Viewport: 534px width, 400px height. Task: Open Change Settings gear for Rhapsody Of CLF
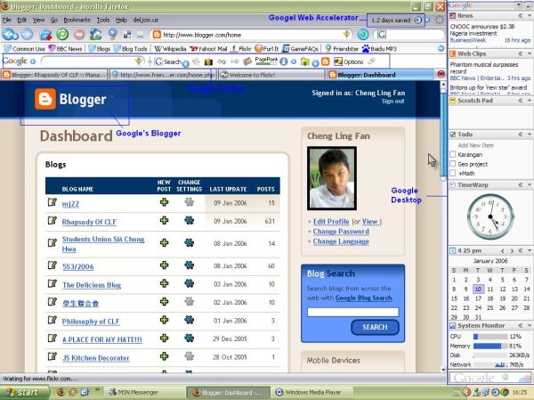(x=189, y=222)
